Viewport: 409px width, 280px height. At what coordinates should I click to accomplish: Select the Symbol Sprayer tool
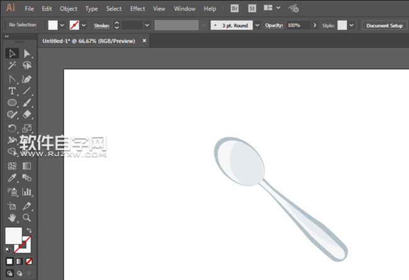point(12,192)
